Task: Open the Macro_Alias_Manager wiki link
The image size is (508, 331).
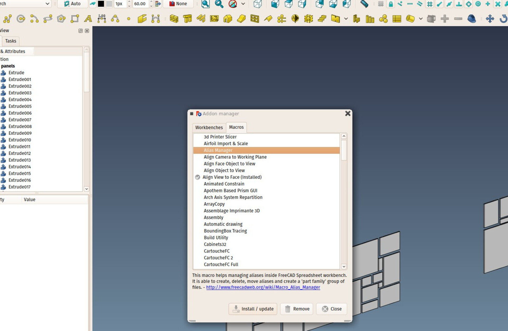Action: pyautogui.click(x=263, y=287)
